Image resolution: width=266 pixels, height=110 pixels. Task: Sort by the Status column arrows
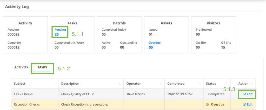coord(227,84)
